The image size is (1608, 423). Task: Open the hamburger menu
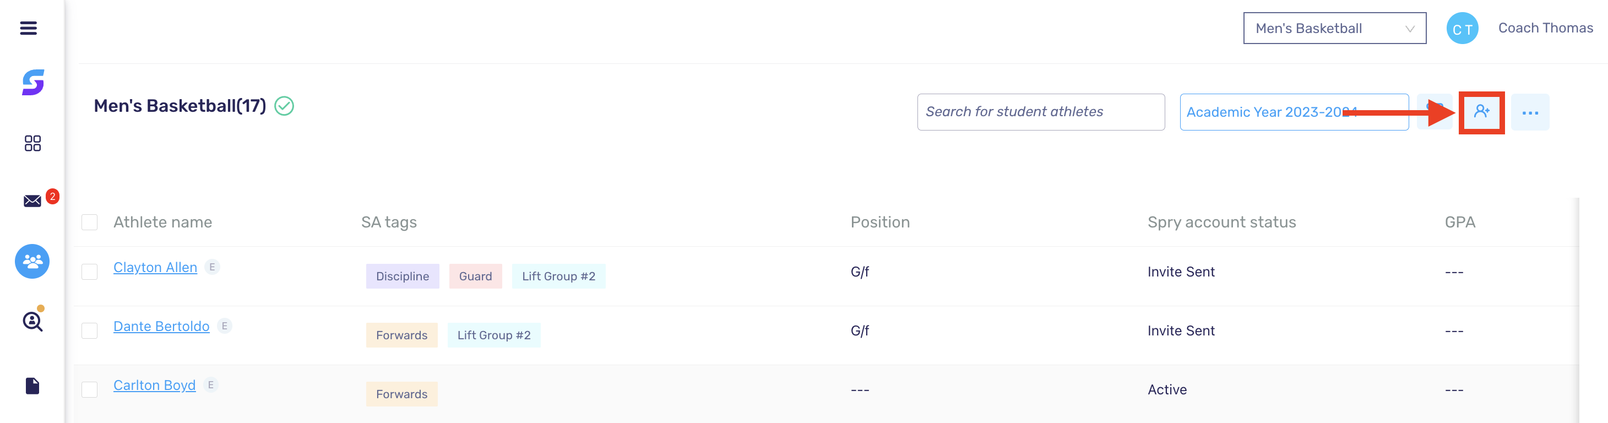(x=28, y=28)
